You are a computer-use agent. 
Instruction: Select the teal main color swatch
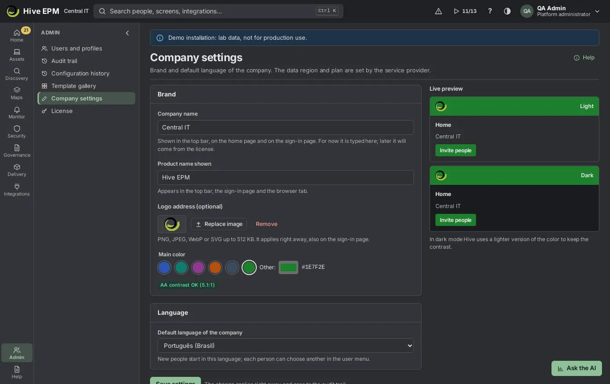181,267
